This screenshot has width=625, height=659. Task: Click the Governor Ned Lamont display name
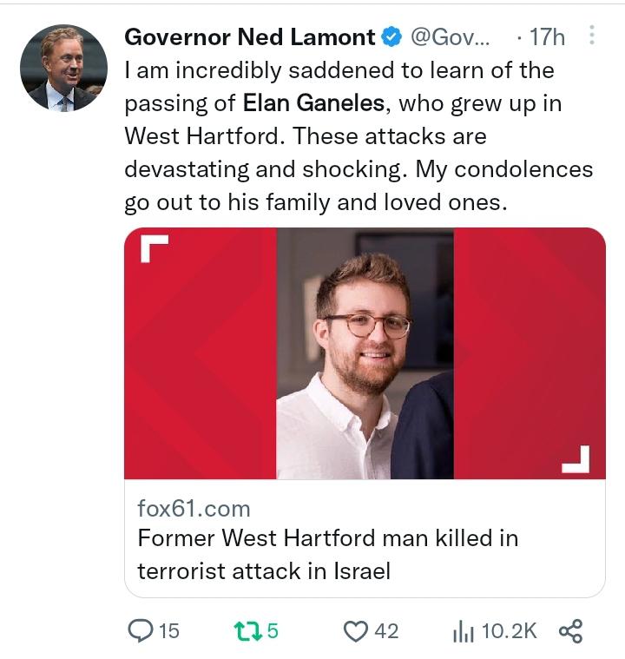pyautogui.click(x=250, y=37)
